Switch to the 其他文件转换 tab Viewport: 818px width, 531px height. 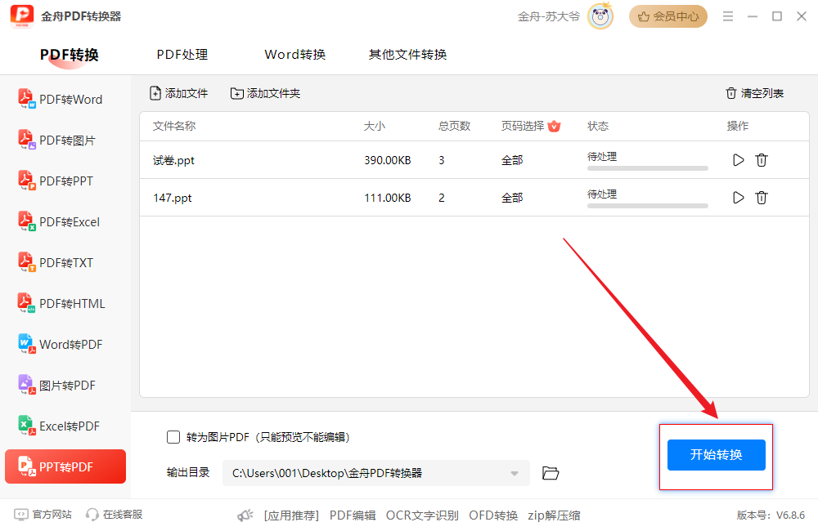point(408,55)
